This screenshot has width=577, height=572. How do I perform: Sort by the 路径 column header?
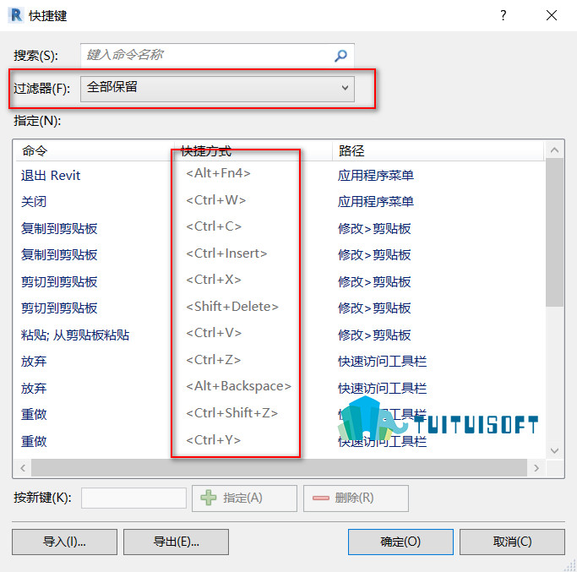[x=438, y=151]
